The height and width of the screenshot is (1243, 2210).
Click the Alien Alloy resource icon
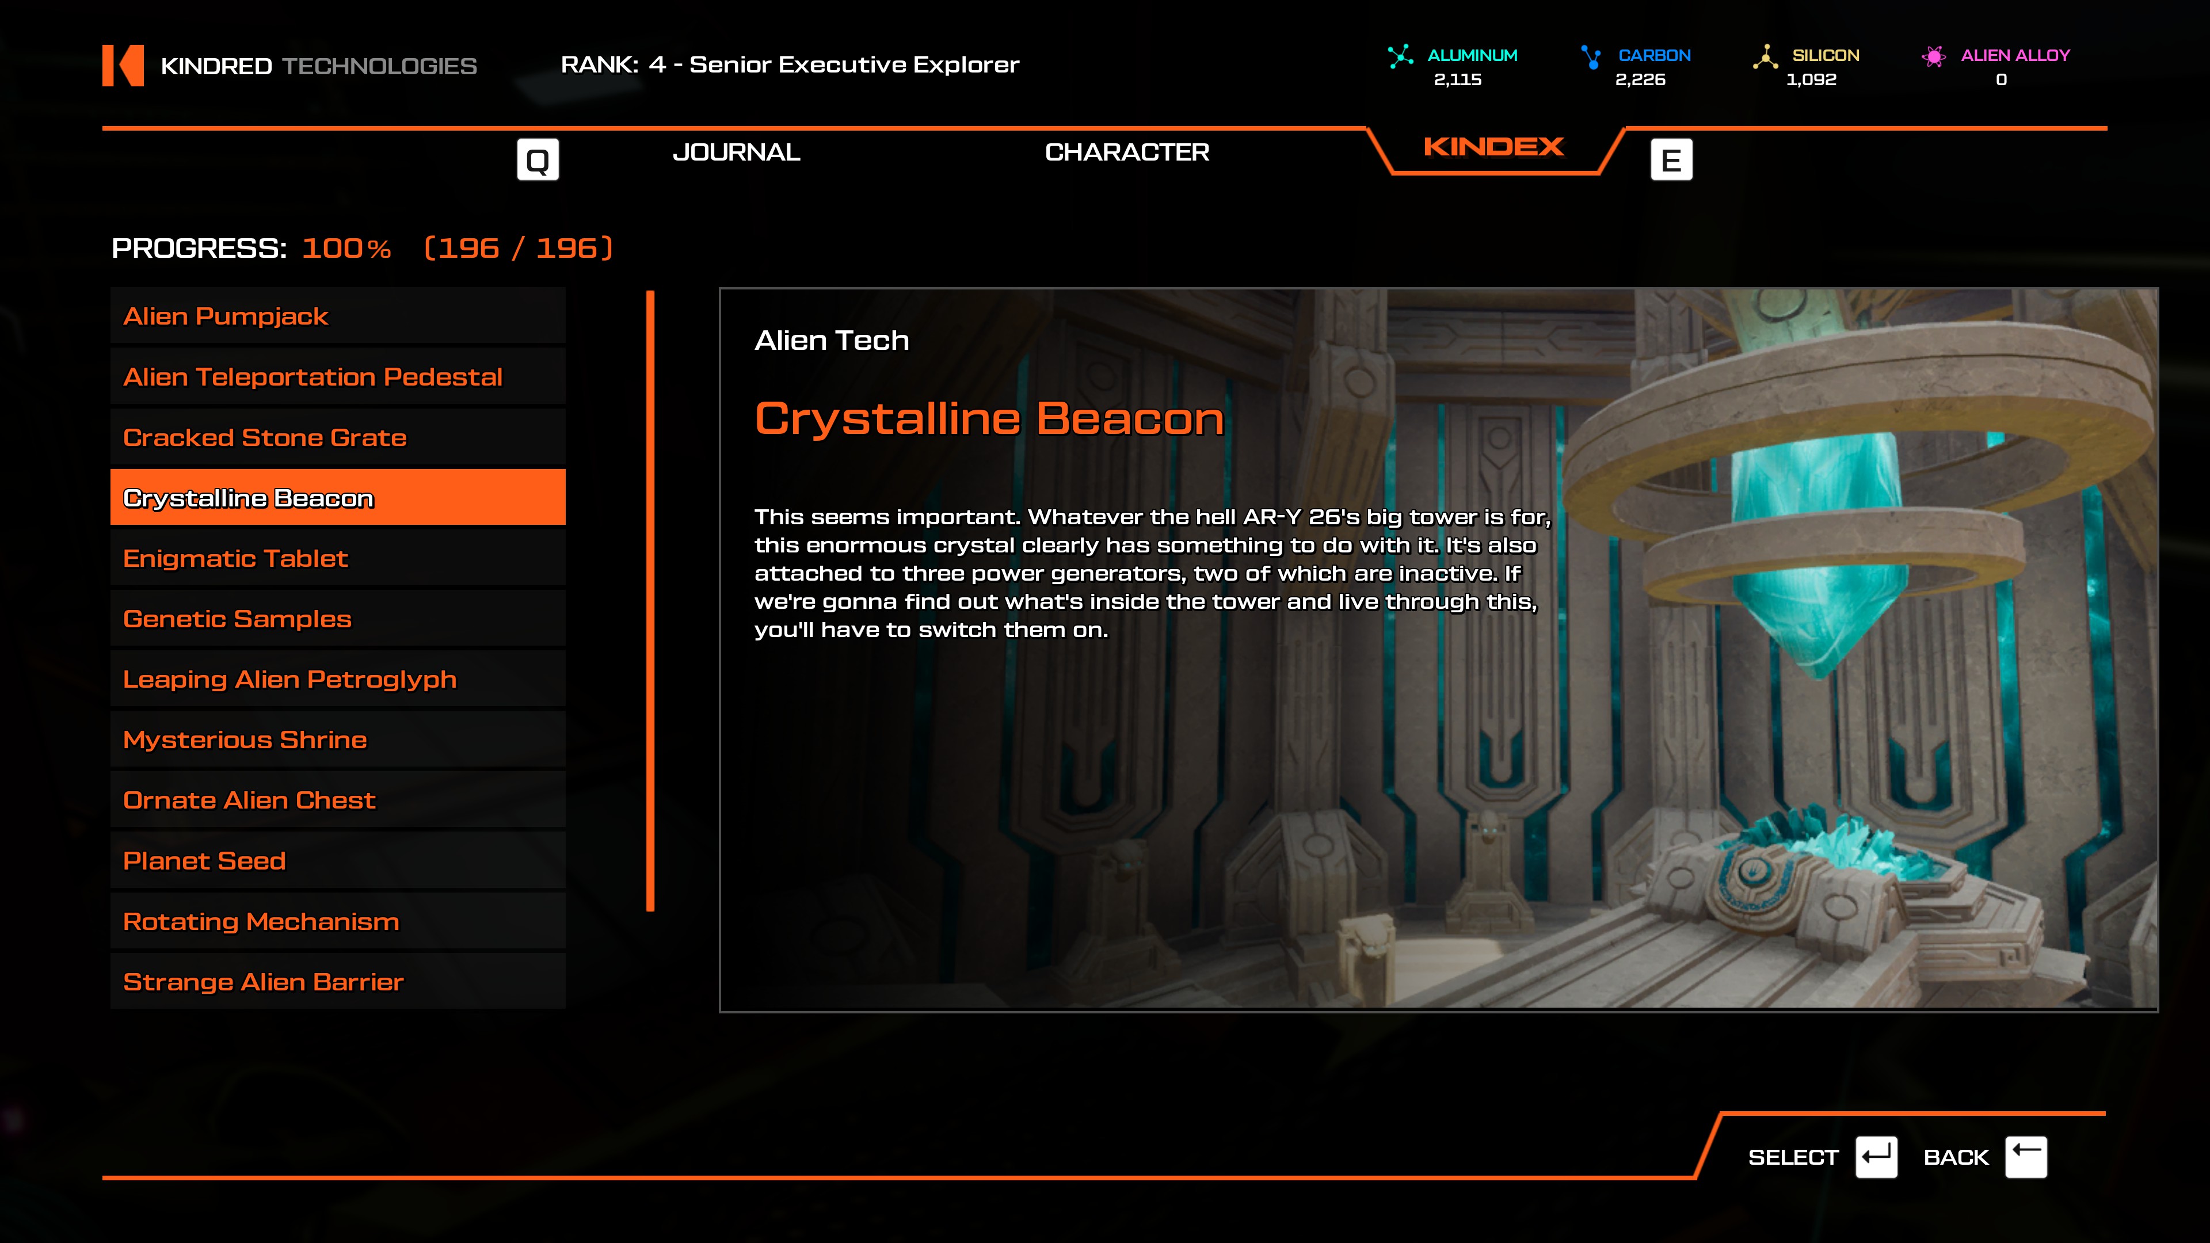click(1934, 56)
